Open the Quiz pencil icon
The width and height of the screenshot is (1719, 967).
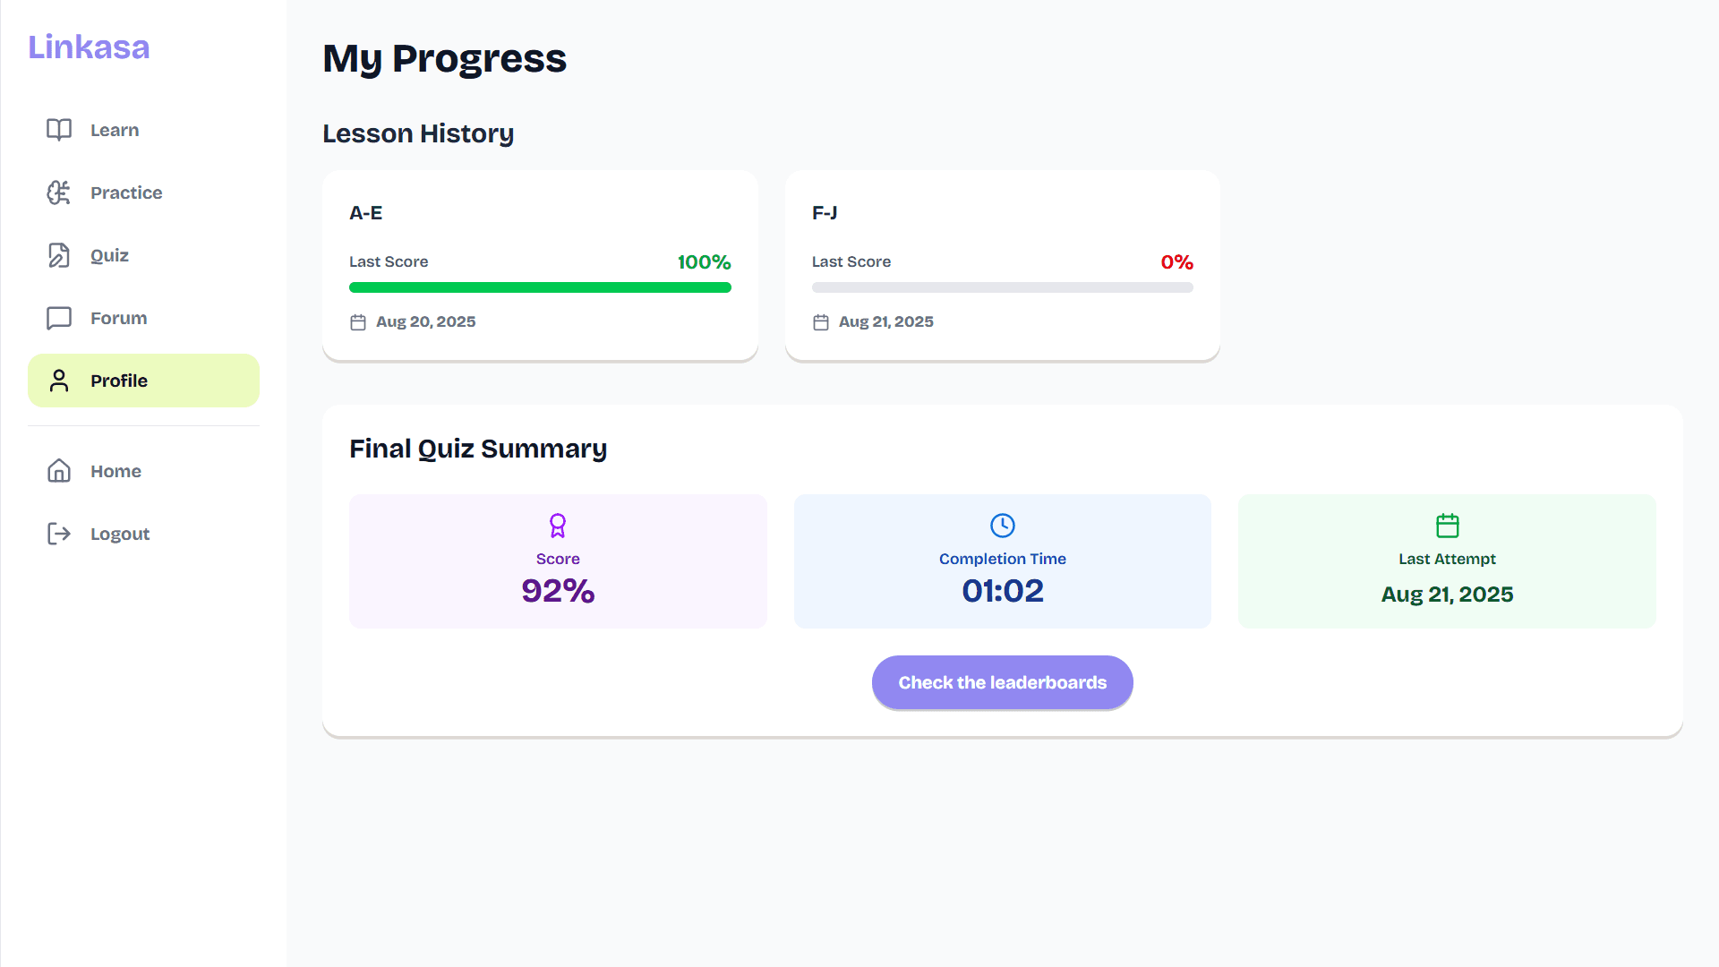tap(58, 255)
